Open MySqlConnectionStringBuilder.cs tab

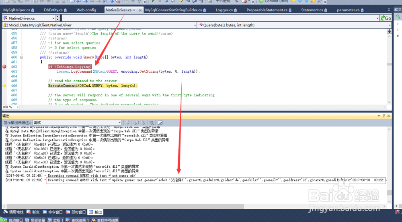[x=175, y=10]
